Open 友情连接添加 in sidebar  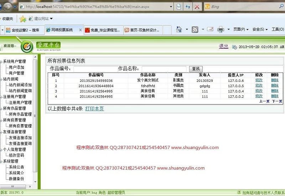pos(20,138)
